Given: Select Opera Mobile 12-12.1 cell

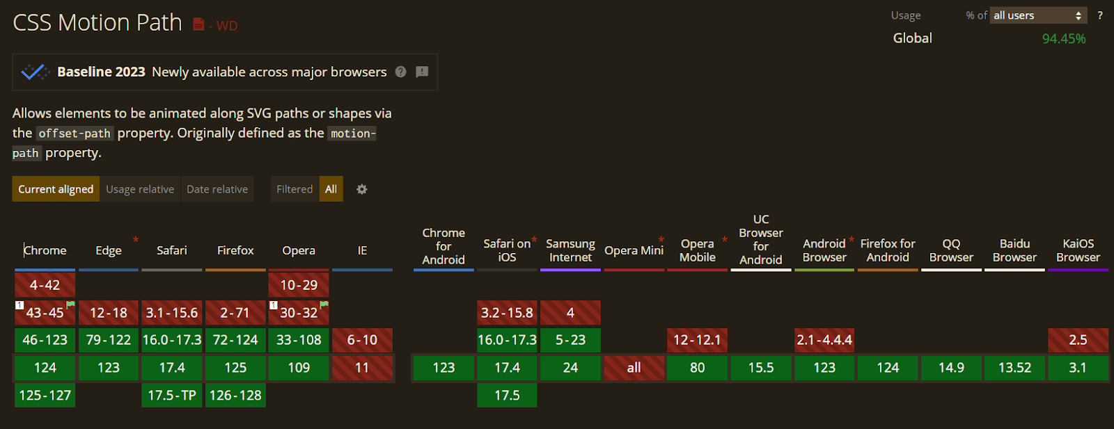Looking at the screenshot, I should (x=697, y=340).
